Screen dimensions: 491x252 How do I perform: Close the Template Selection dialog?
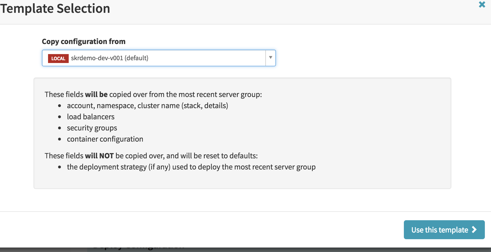coord(482,5)
